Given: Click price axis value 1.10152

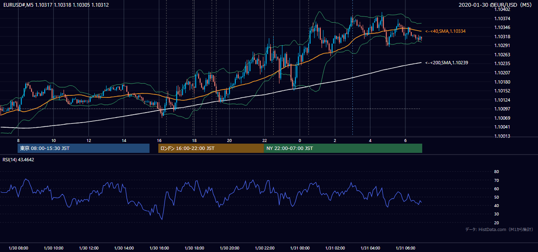Looking at the screenshot, I should pos(503,91).
